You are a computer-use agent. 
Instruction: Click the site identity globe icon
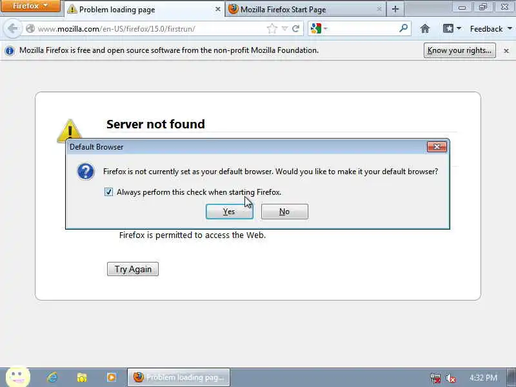click(30, 28)
